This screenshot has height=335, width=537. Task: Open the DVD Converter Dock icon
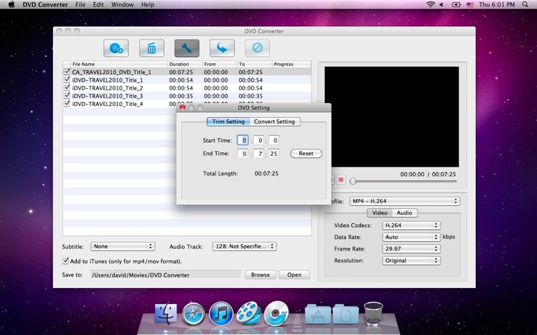(276, 314)
